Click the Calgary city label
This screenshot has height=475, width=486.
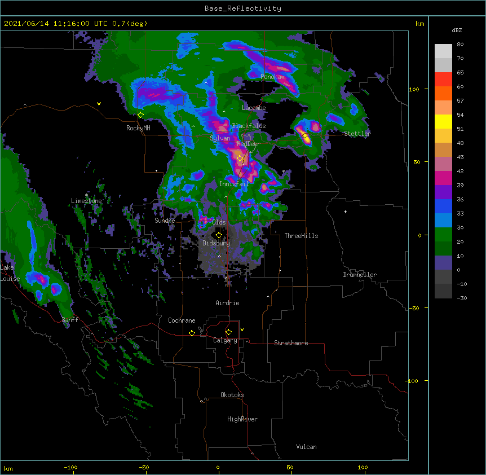tap(225, 340)
